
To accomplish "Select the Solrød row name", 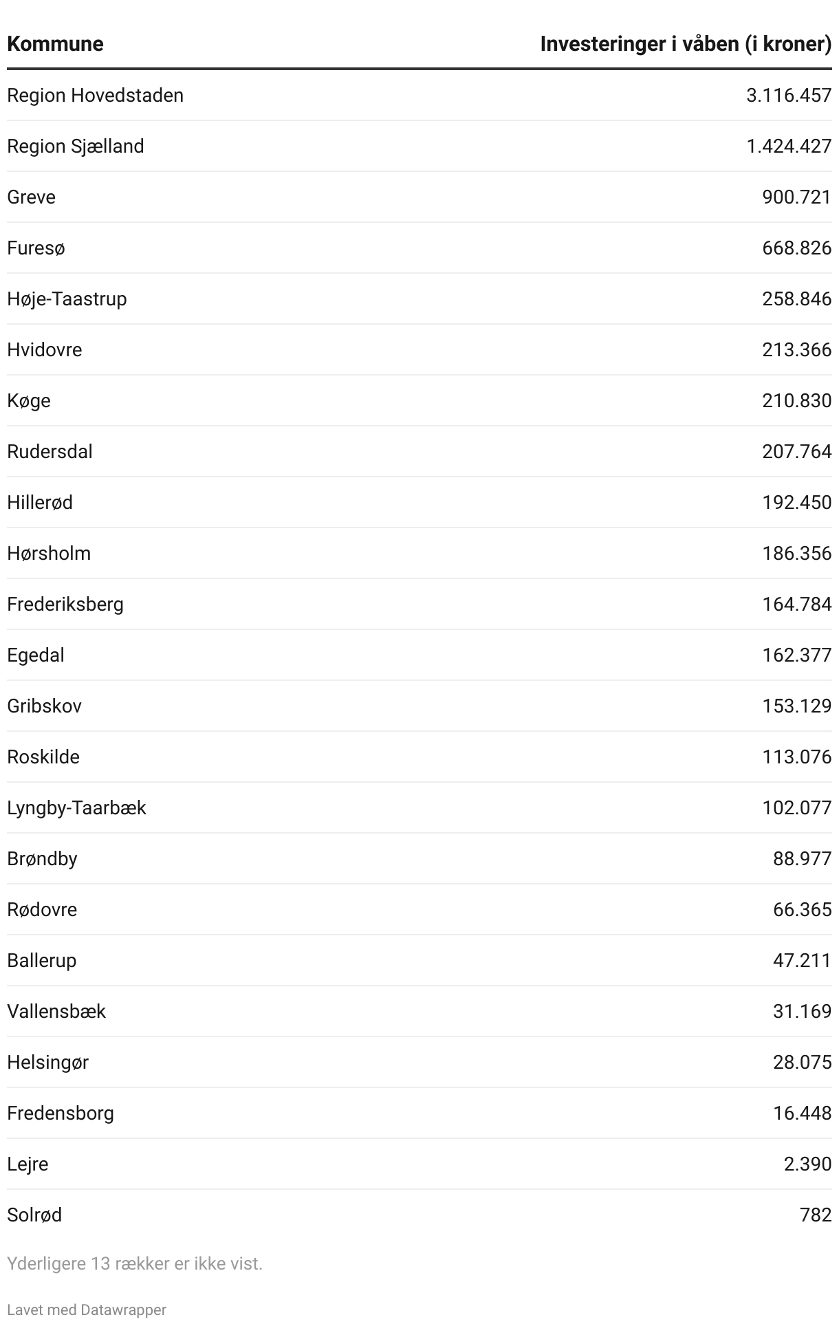I will pos(34,1215).
